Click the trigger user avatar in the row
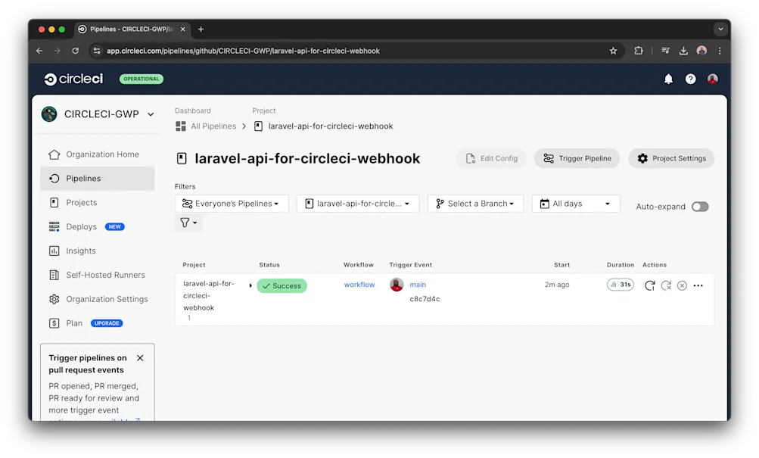Viewport: 759px width, 458px height. (397, 285)
